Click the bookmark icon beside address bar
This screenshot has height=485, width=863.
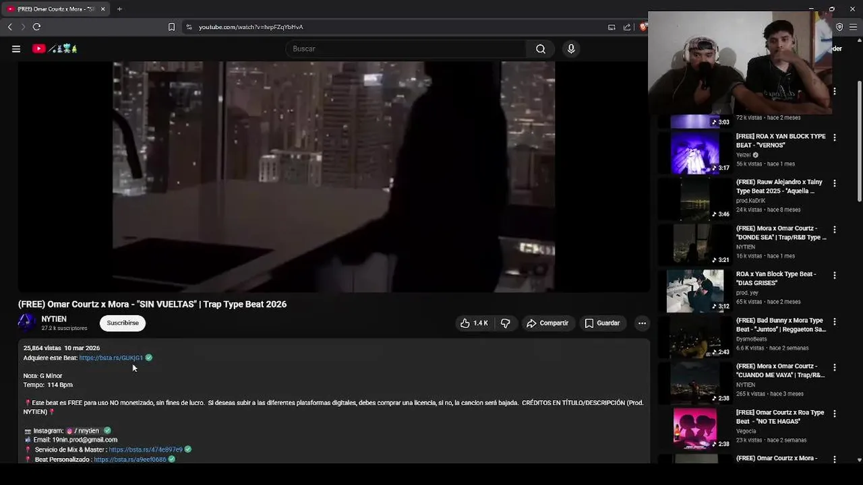click(x=171, y=27)
